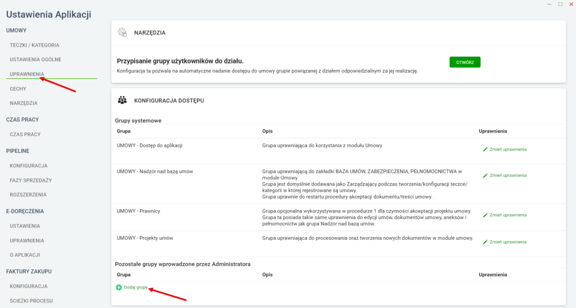
Task: Click the 'UMOWY - Prawnicy' group name
Action: point(138,211)
